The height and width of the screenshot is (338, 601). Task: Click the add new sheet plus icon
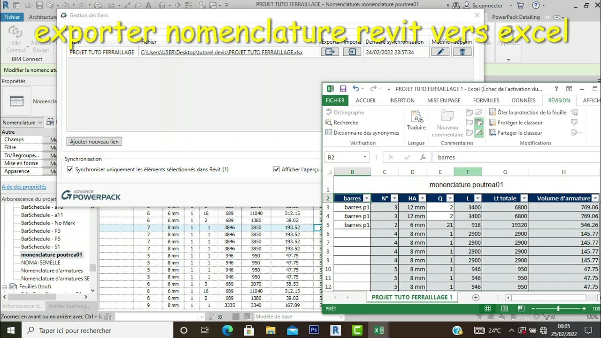pyautogui.click(x=476, y=298)
